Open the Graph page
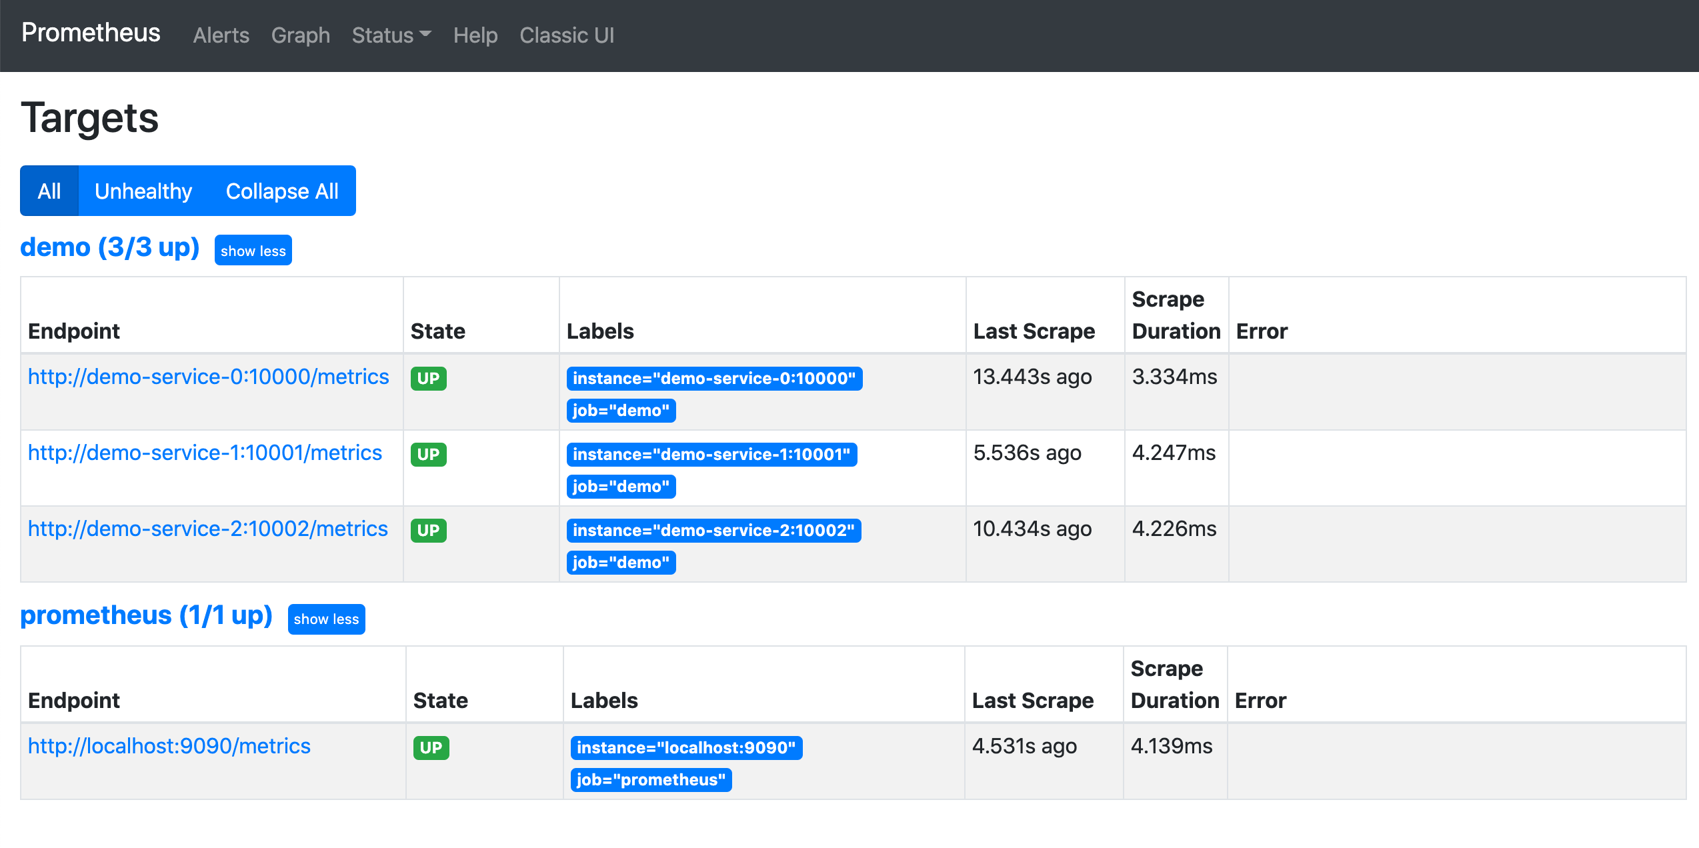1699x848 pixels. 300,35
